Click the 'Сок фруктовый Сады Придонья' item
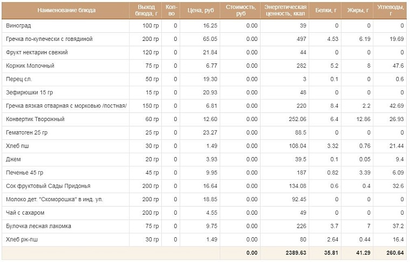410x262 pixels. point(48,186)
